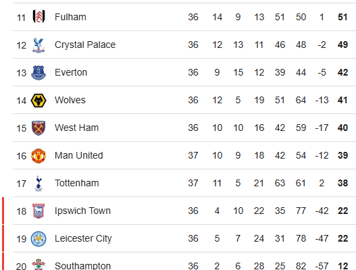The width and height of the screenshot is (356, 270).
Task: Open the Man United team page
Action: [79, 156]
